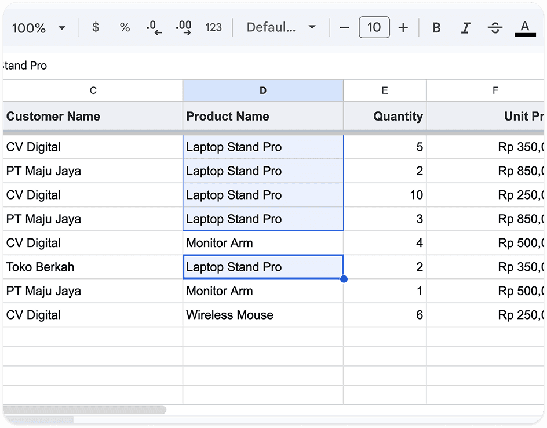Select the Rp 350 price in Toko Berkah row

coord(485,267)
